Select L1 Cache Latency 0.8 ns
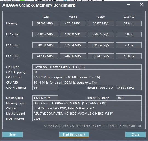Screen dimensions: 148x141 (x=129, y=34)
